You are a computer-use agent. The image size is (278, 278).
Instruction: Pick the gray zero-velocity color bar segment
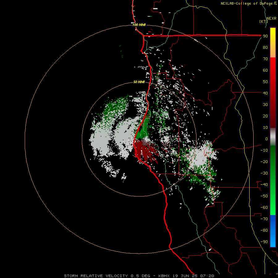(273, 137)
